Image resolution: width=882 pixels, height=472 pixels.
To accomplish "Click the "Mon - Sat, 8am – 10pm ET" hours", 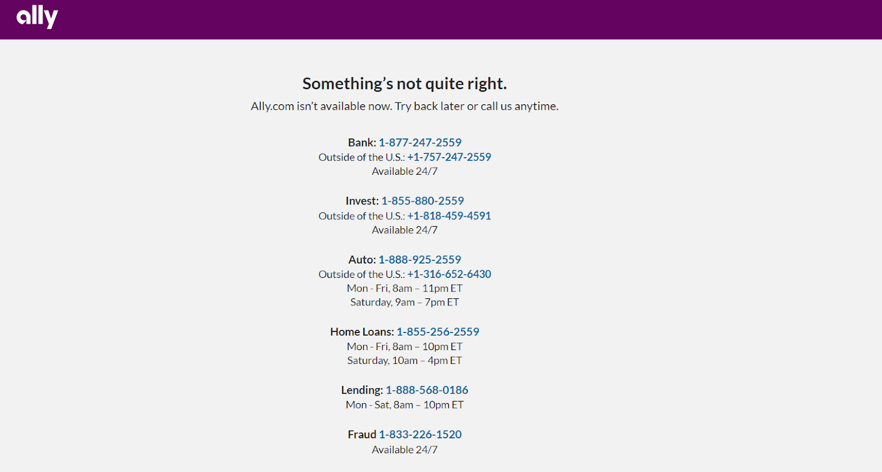I will pyautogui.click(x=404, y=405).
